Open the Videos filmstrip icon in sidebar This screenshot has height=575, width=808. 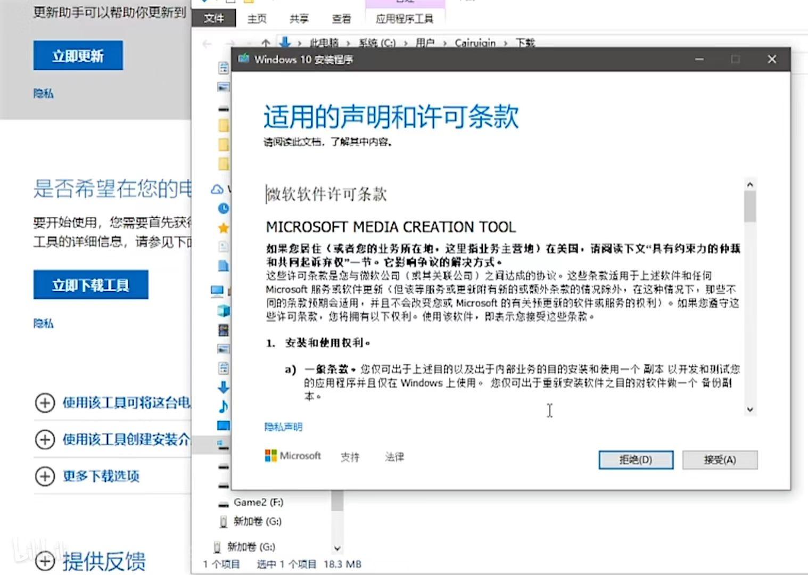224,330
